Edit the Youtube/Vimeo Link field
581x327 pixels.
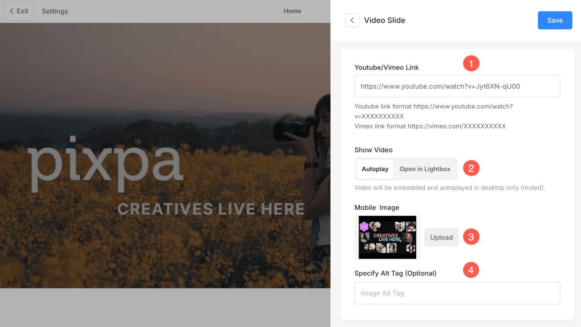[457, 86]
